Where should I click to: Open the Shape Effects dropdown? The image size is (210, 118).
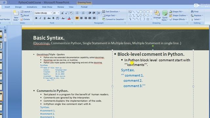click(178, 19)
